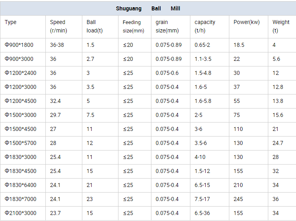Click the Speed (r/min) column header

coord(57,26)
